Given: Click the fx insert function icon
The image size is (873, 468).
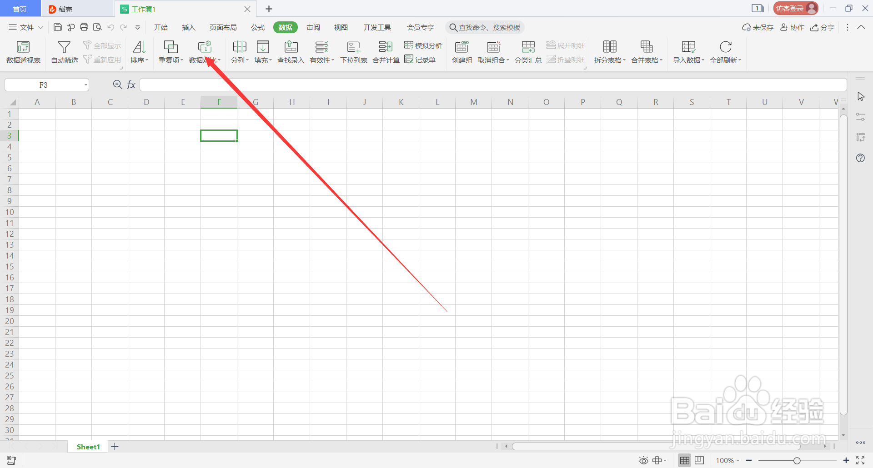Looking at the screenshot, I should click(131, 85).
